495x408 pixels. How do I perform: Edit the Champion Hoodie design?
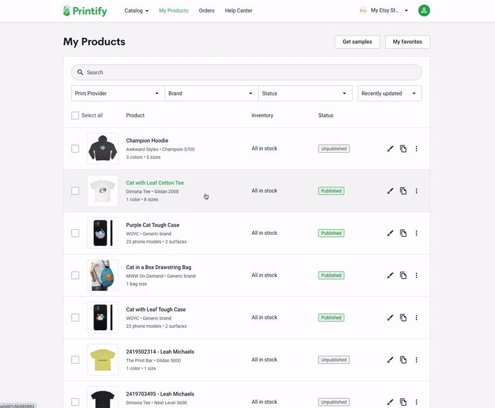390,148
